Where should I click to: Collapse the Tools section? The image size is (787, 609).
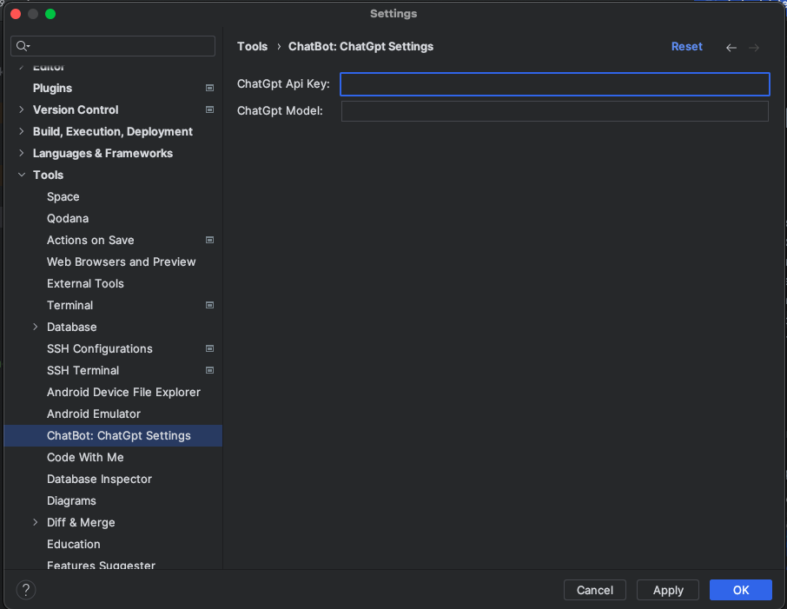tap(22, 175)
